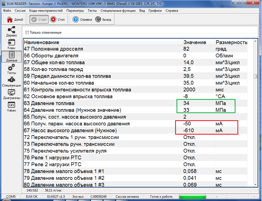Expand the Специальные функции menu
This screenshot has height=201, width=262.
tap(118, 11)
